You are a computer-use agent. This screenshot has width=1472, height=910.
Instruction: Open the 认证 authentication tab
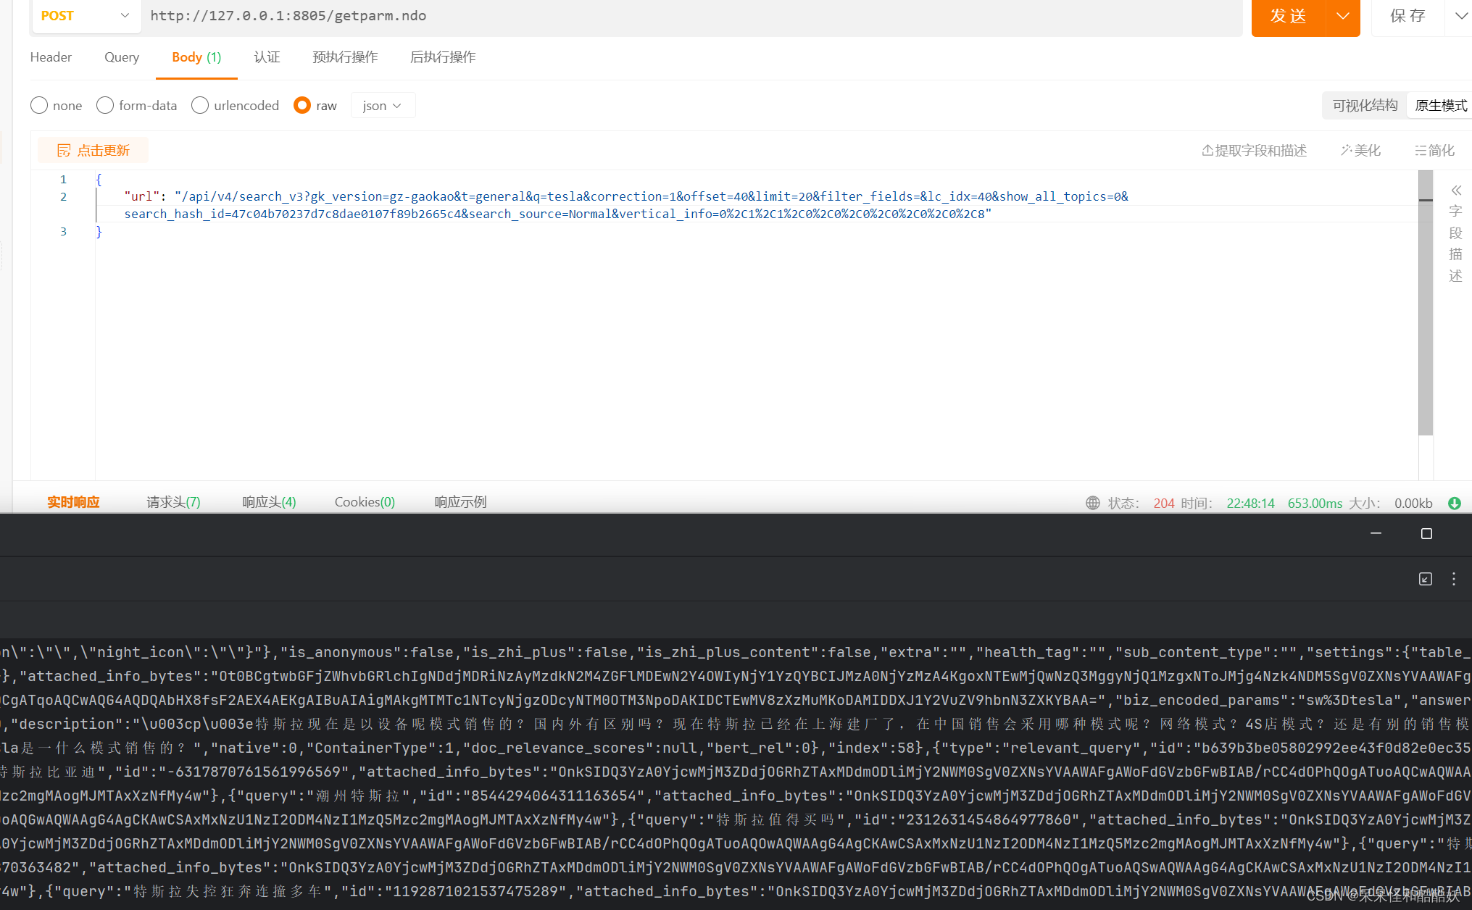pos(267,57)
